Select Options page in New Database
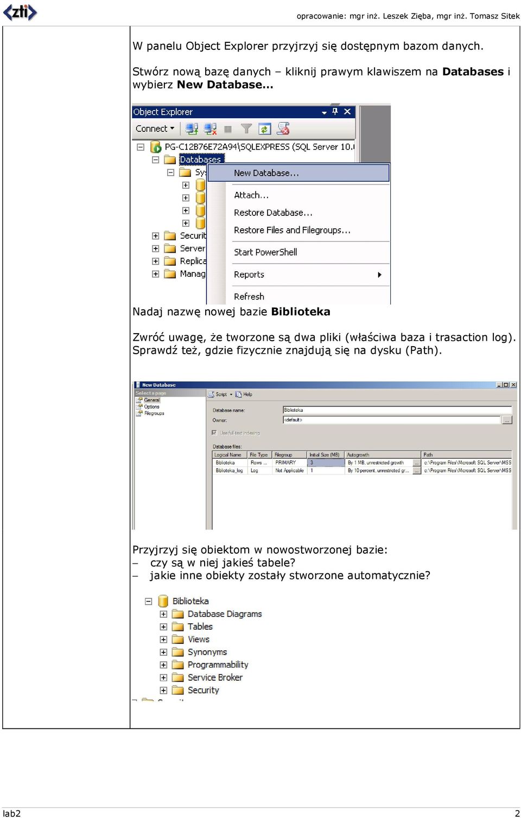This screenshot has width=521, height=818. click(151, 407)
